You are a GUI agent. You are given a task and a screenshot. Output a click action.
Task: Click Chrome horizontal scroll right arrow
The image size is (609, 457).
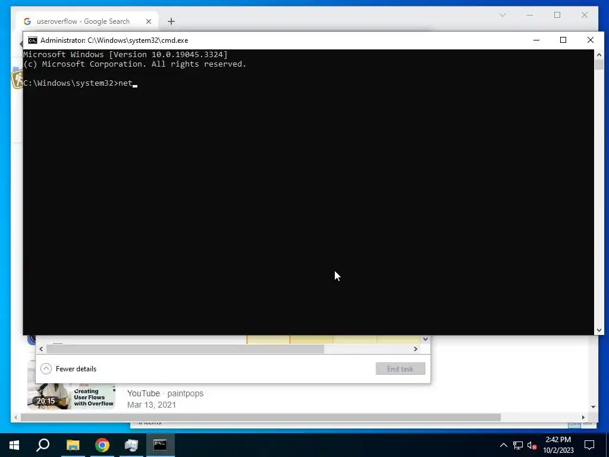pyautogui.click(x=583, y=417)
